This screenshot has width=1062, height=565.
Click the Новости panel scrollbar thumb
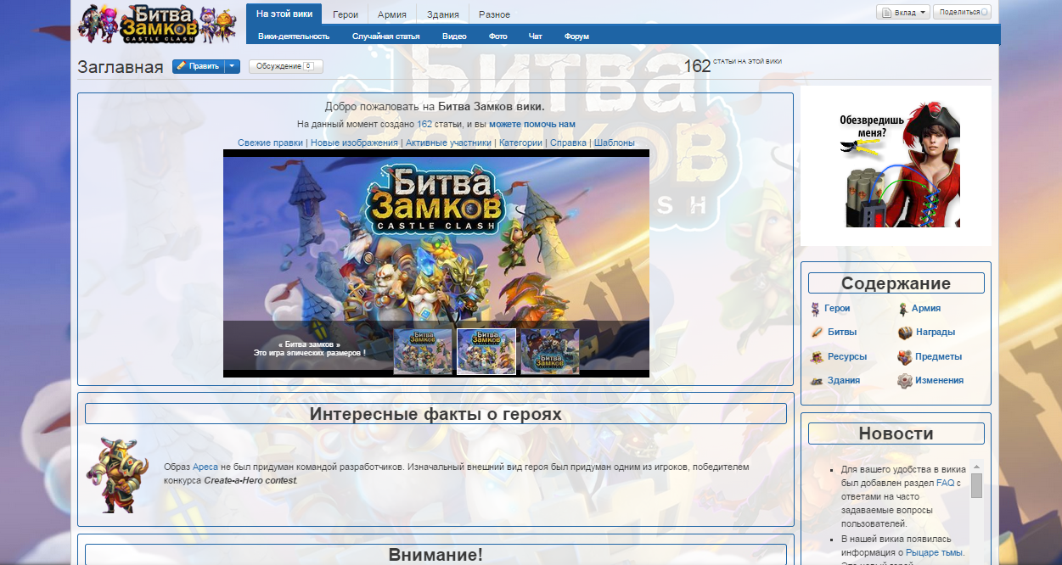(976, 486)
